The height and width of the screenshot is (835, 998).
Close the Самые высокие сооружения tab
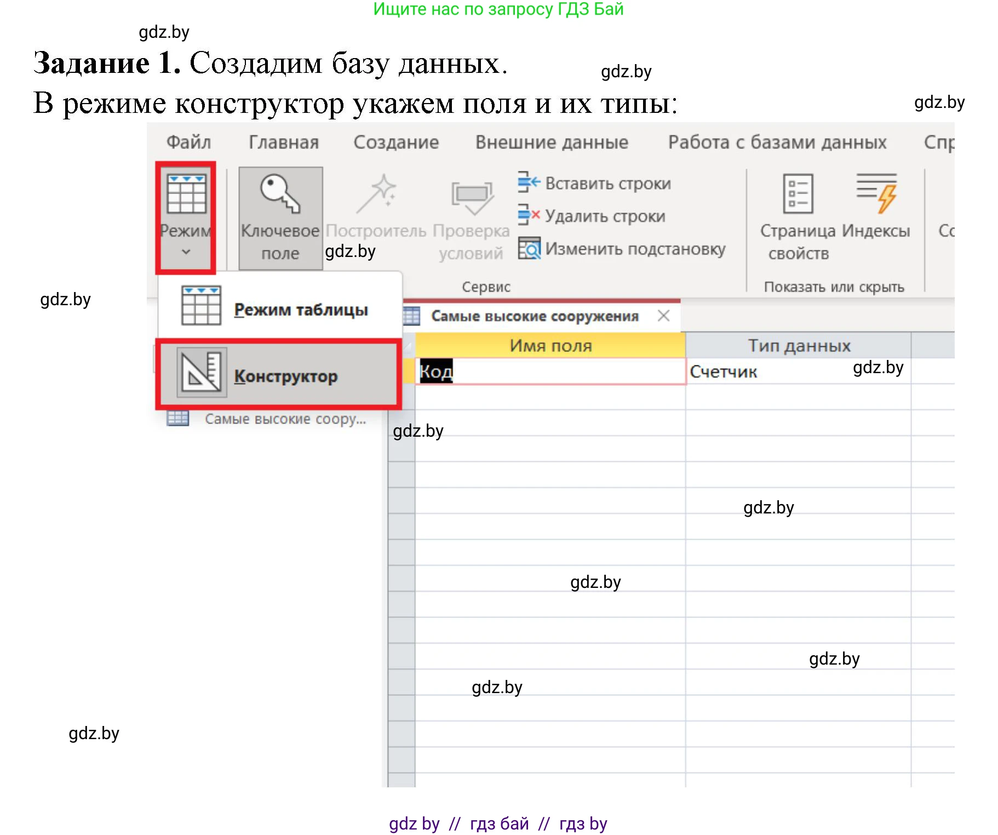[x=663, y=316]
